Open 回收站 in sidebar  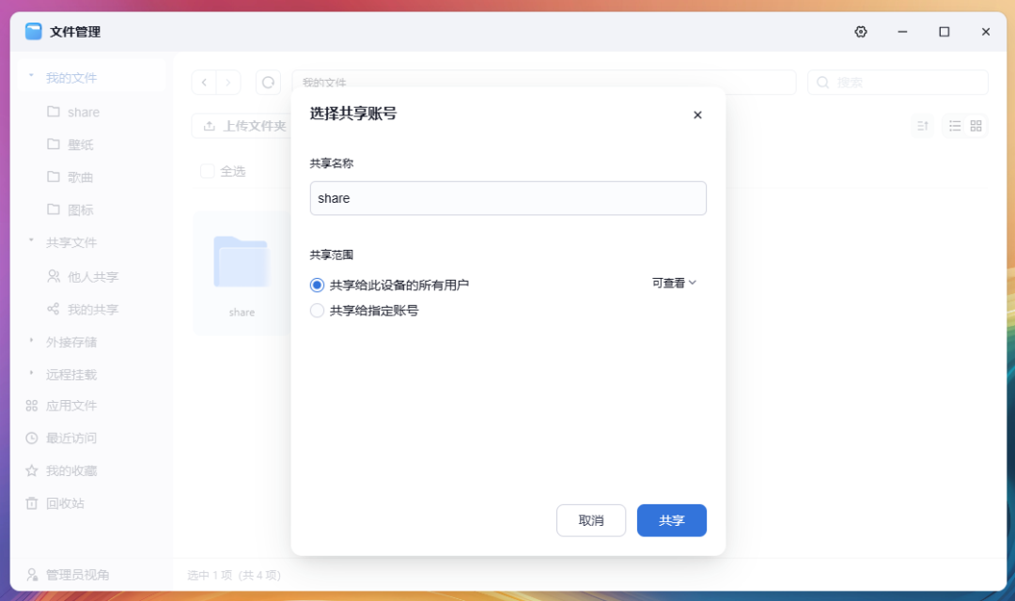pos(65,503)
